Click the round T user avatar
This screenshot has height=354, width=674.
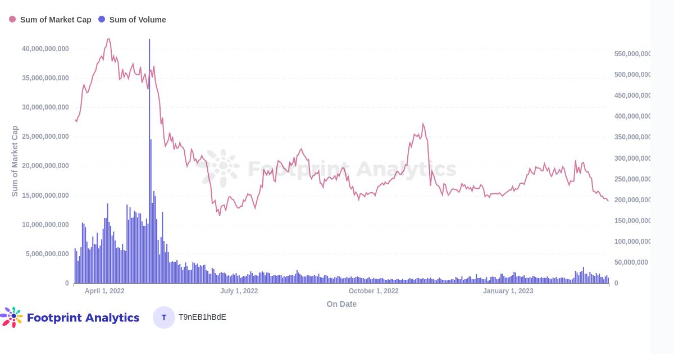(164, 317)
